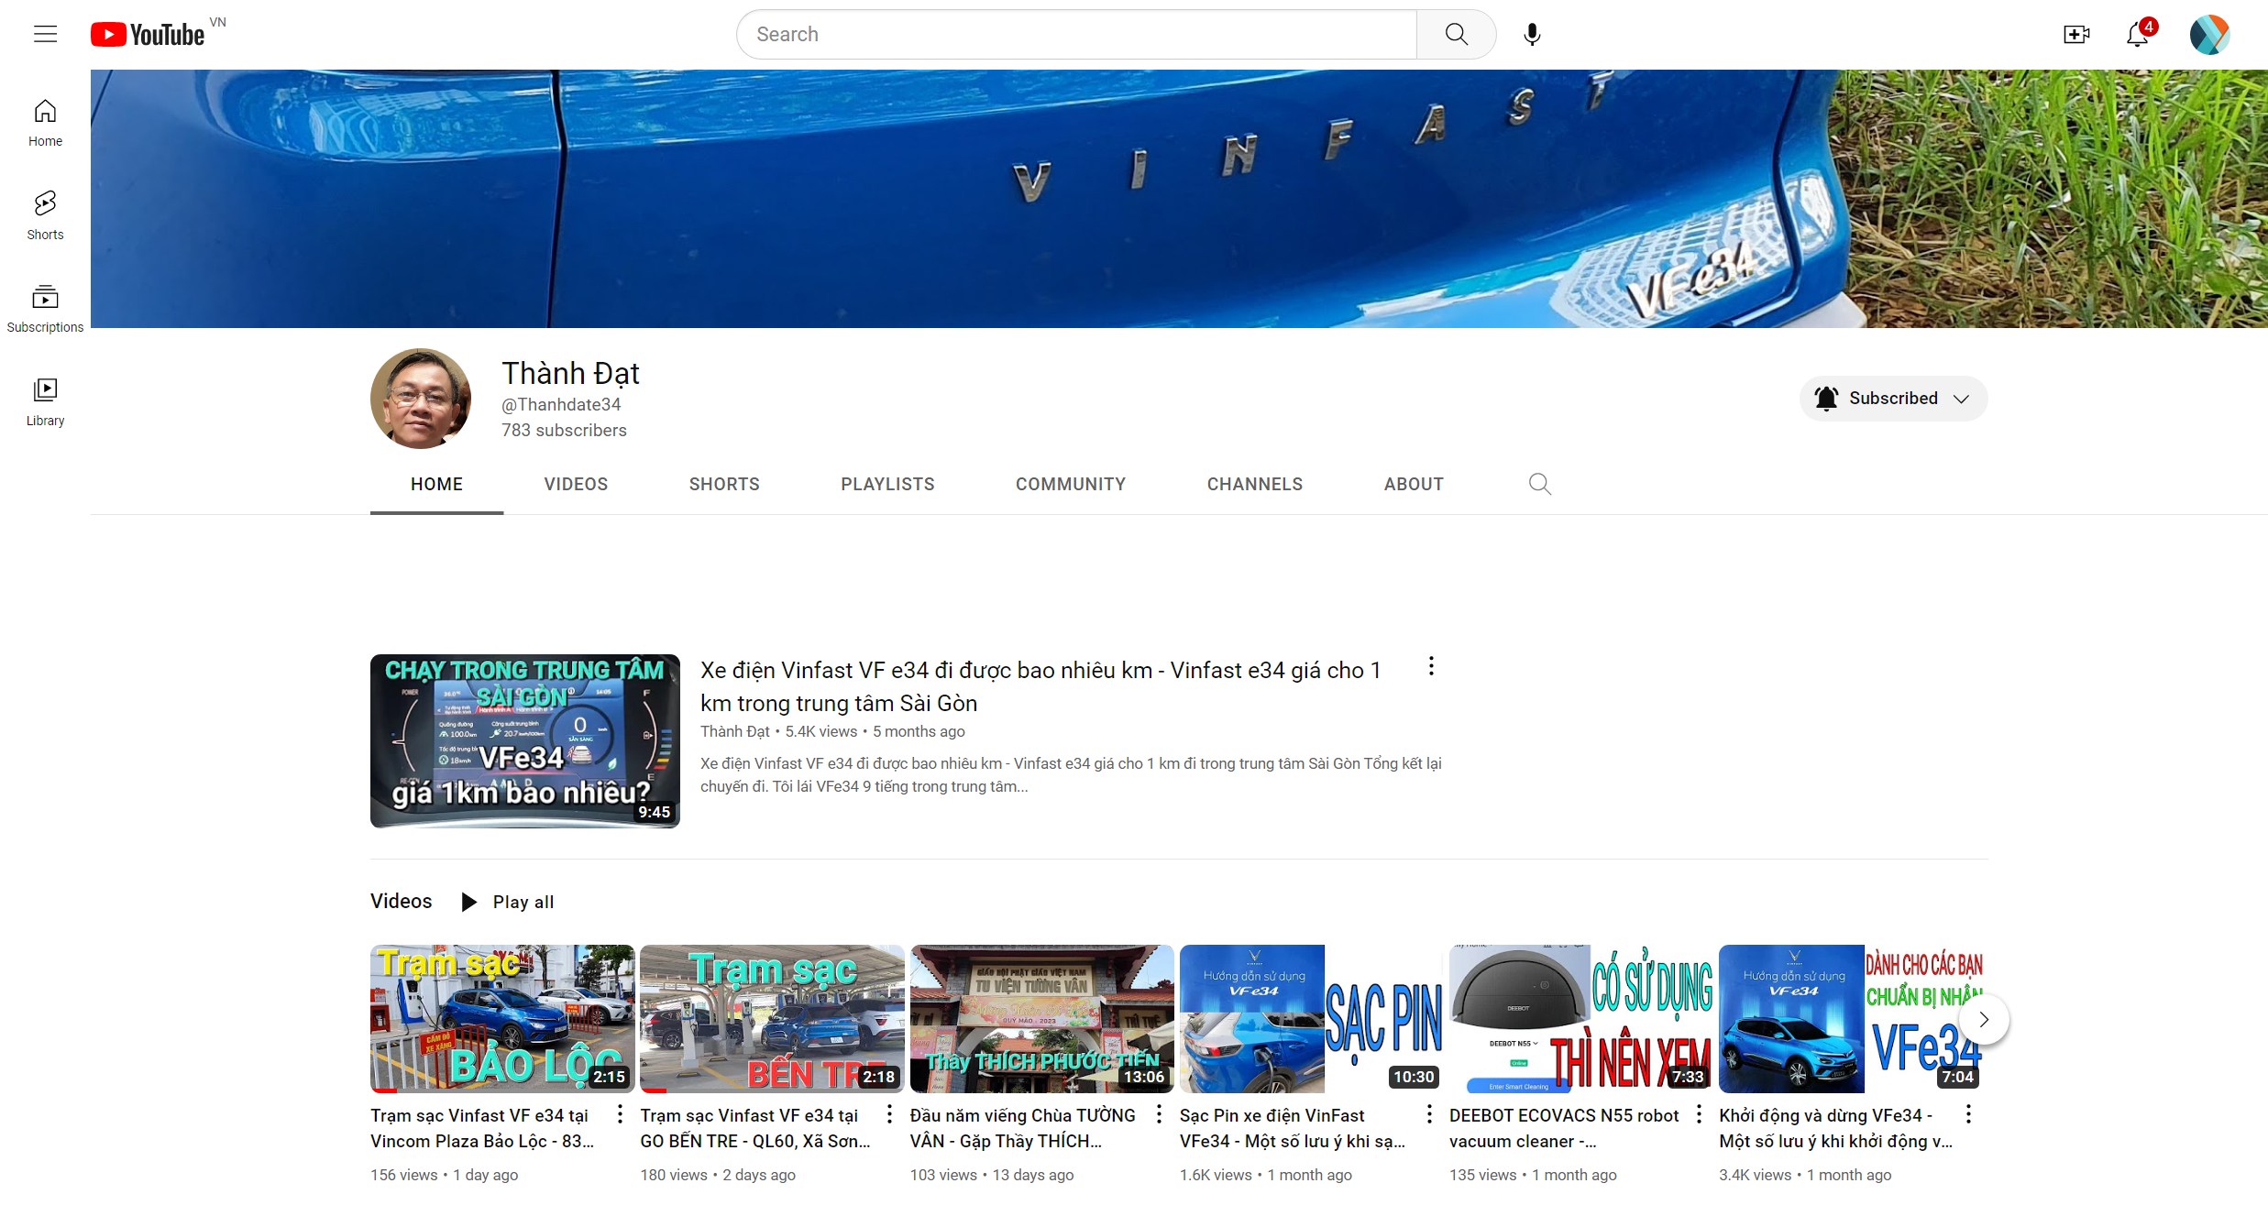Open Trạm sạc Vincom Plaza Bảo Lộc title

point(482,1128)
